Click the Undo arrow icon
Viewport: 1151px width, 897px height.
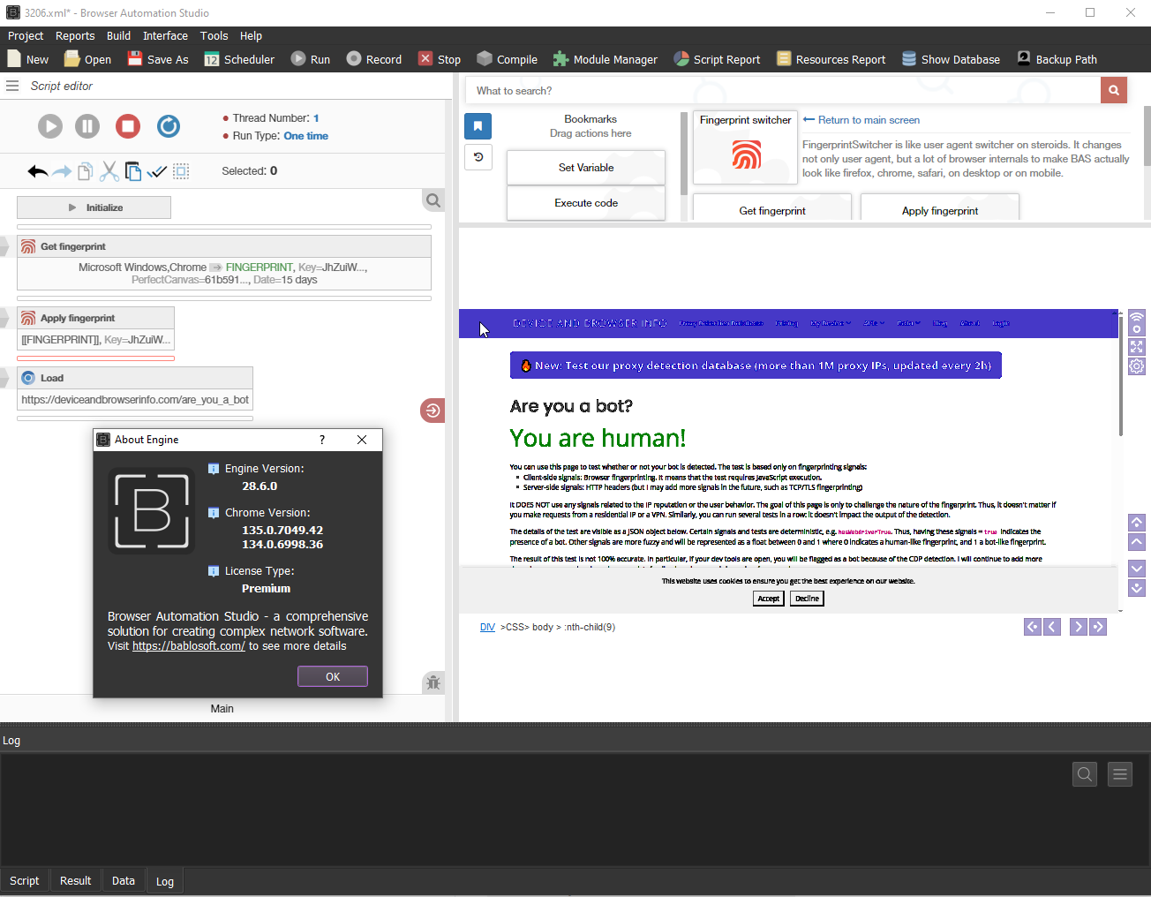(x=37, y=171)
